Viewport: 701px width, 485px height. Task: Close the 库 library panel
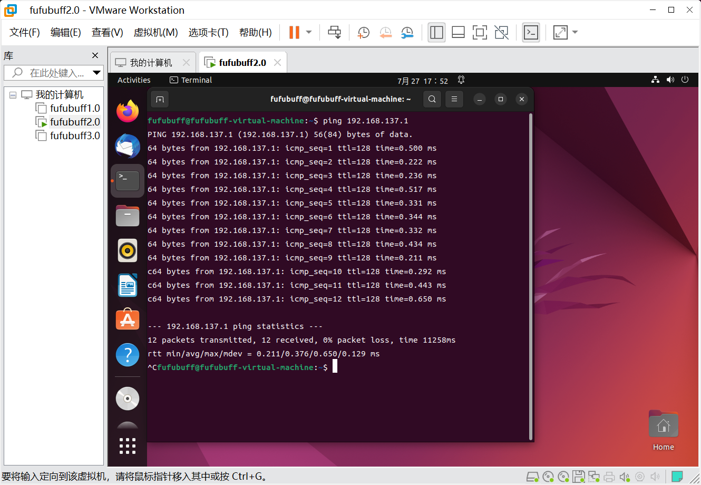tap(95, 55)
